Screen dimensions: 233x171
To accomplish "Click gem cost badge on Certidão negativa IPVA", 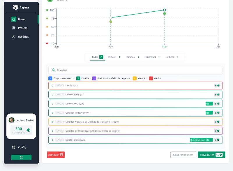I will pos(217,113).
